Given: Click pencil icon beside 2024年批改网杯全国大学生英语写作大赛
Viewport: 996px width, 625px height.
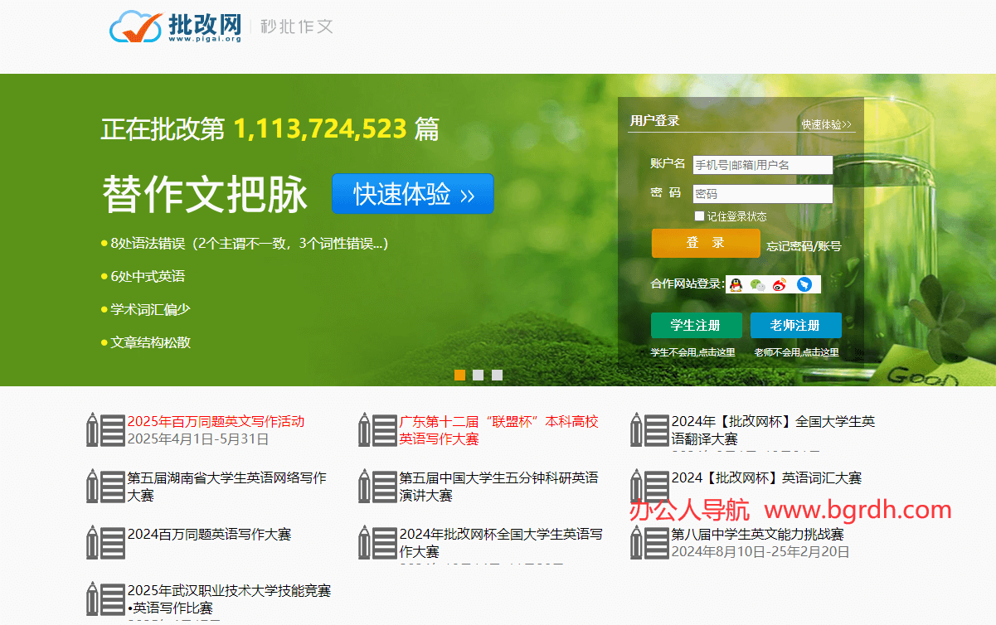Looking at the screenshot, I should [377, 542].
